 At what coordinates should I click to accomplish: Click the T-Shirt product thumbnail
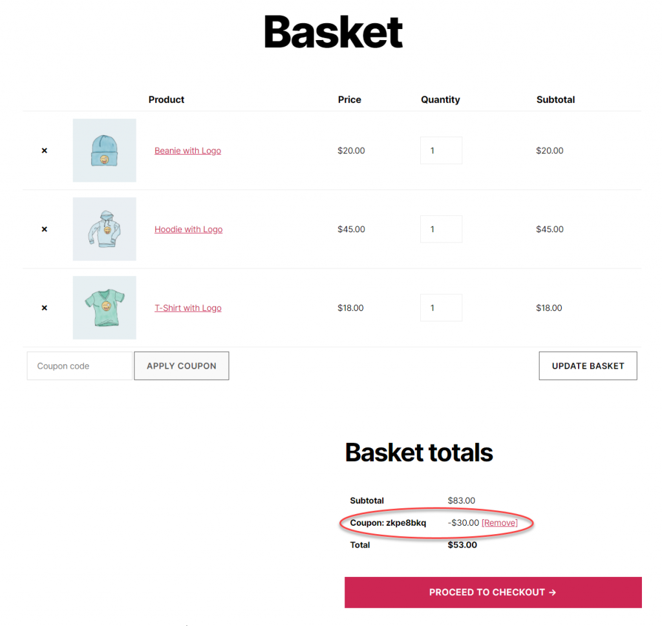(x=104, y=308)
